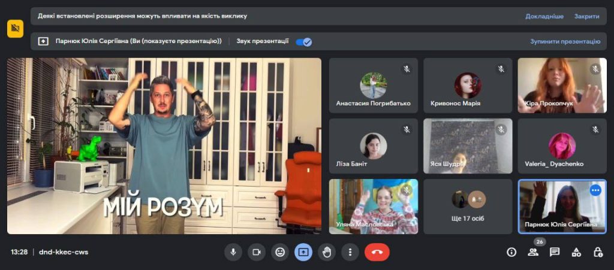Open more options three-dot menu
The width and height of the screenshot is (614, 270).
point(350,252)
